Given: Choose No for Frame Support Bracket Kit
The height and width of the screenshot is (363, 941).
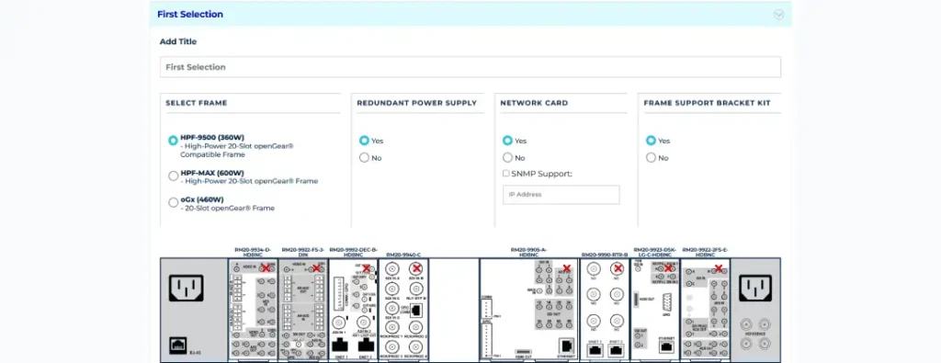Looking at the screenshot, I should 651,158.
